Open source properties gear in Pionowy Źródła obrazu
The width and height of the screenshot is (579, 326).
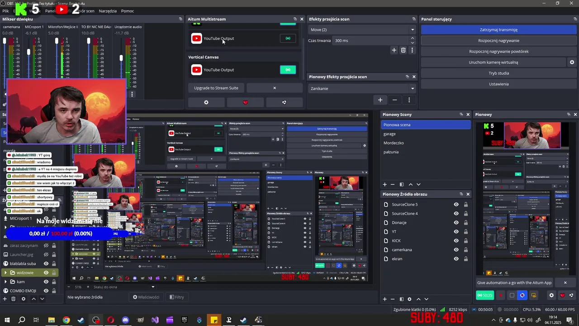(409, 299)
